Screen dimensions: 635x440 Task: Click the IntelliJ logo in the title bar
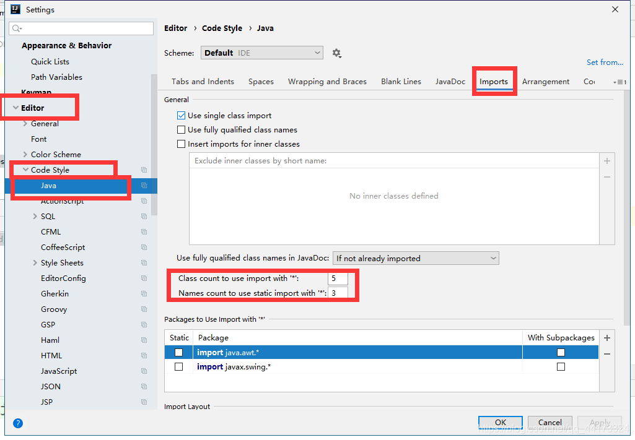pyautogui.click(x=15, y=9)
